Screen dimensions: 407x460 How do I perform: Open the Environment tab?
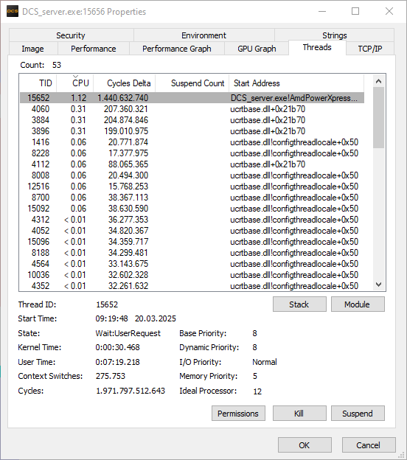(x=204, y=35)
